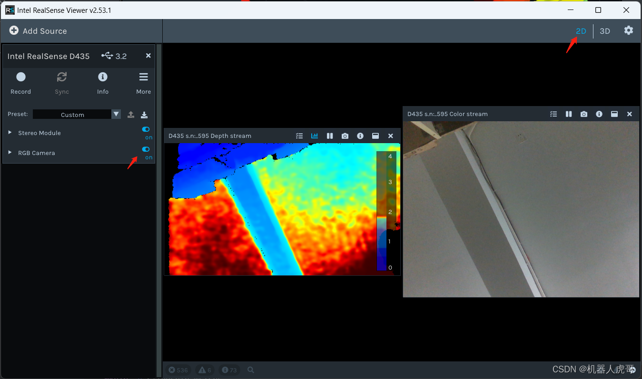Take a snapshot of the Depth stream
This screenshot has width=642, height=379.
point(345,136)
